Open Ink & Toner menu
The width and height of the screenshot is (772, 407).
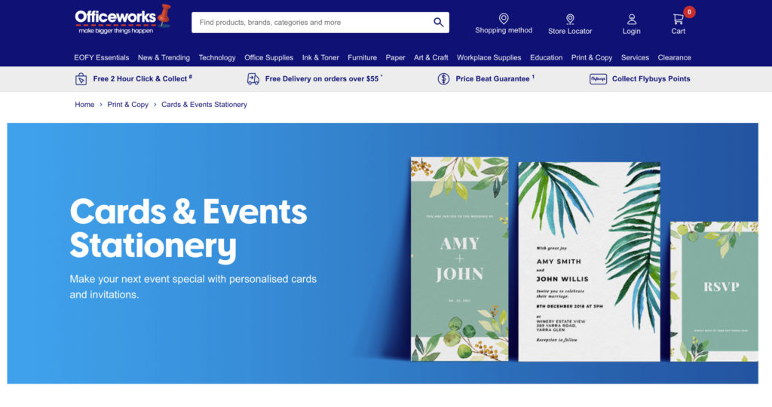320,57
